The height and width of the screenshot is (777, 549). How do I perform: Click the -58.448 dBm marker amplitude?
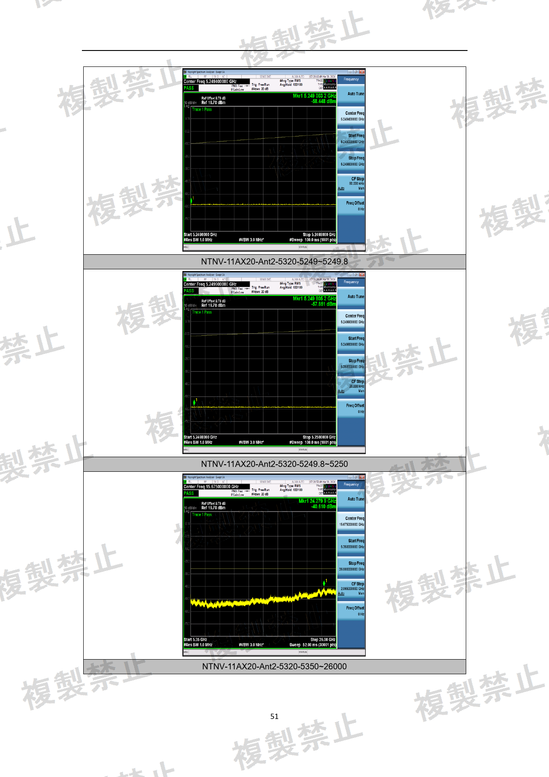tap(324, 101)
